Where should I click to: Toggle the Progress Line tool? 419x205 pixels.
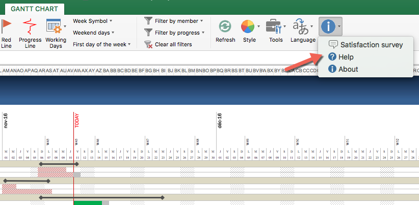point(30,26)
